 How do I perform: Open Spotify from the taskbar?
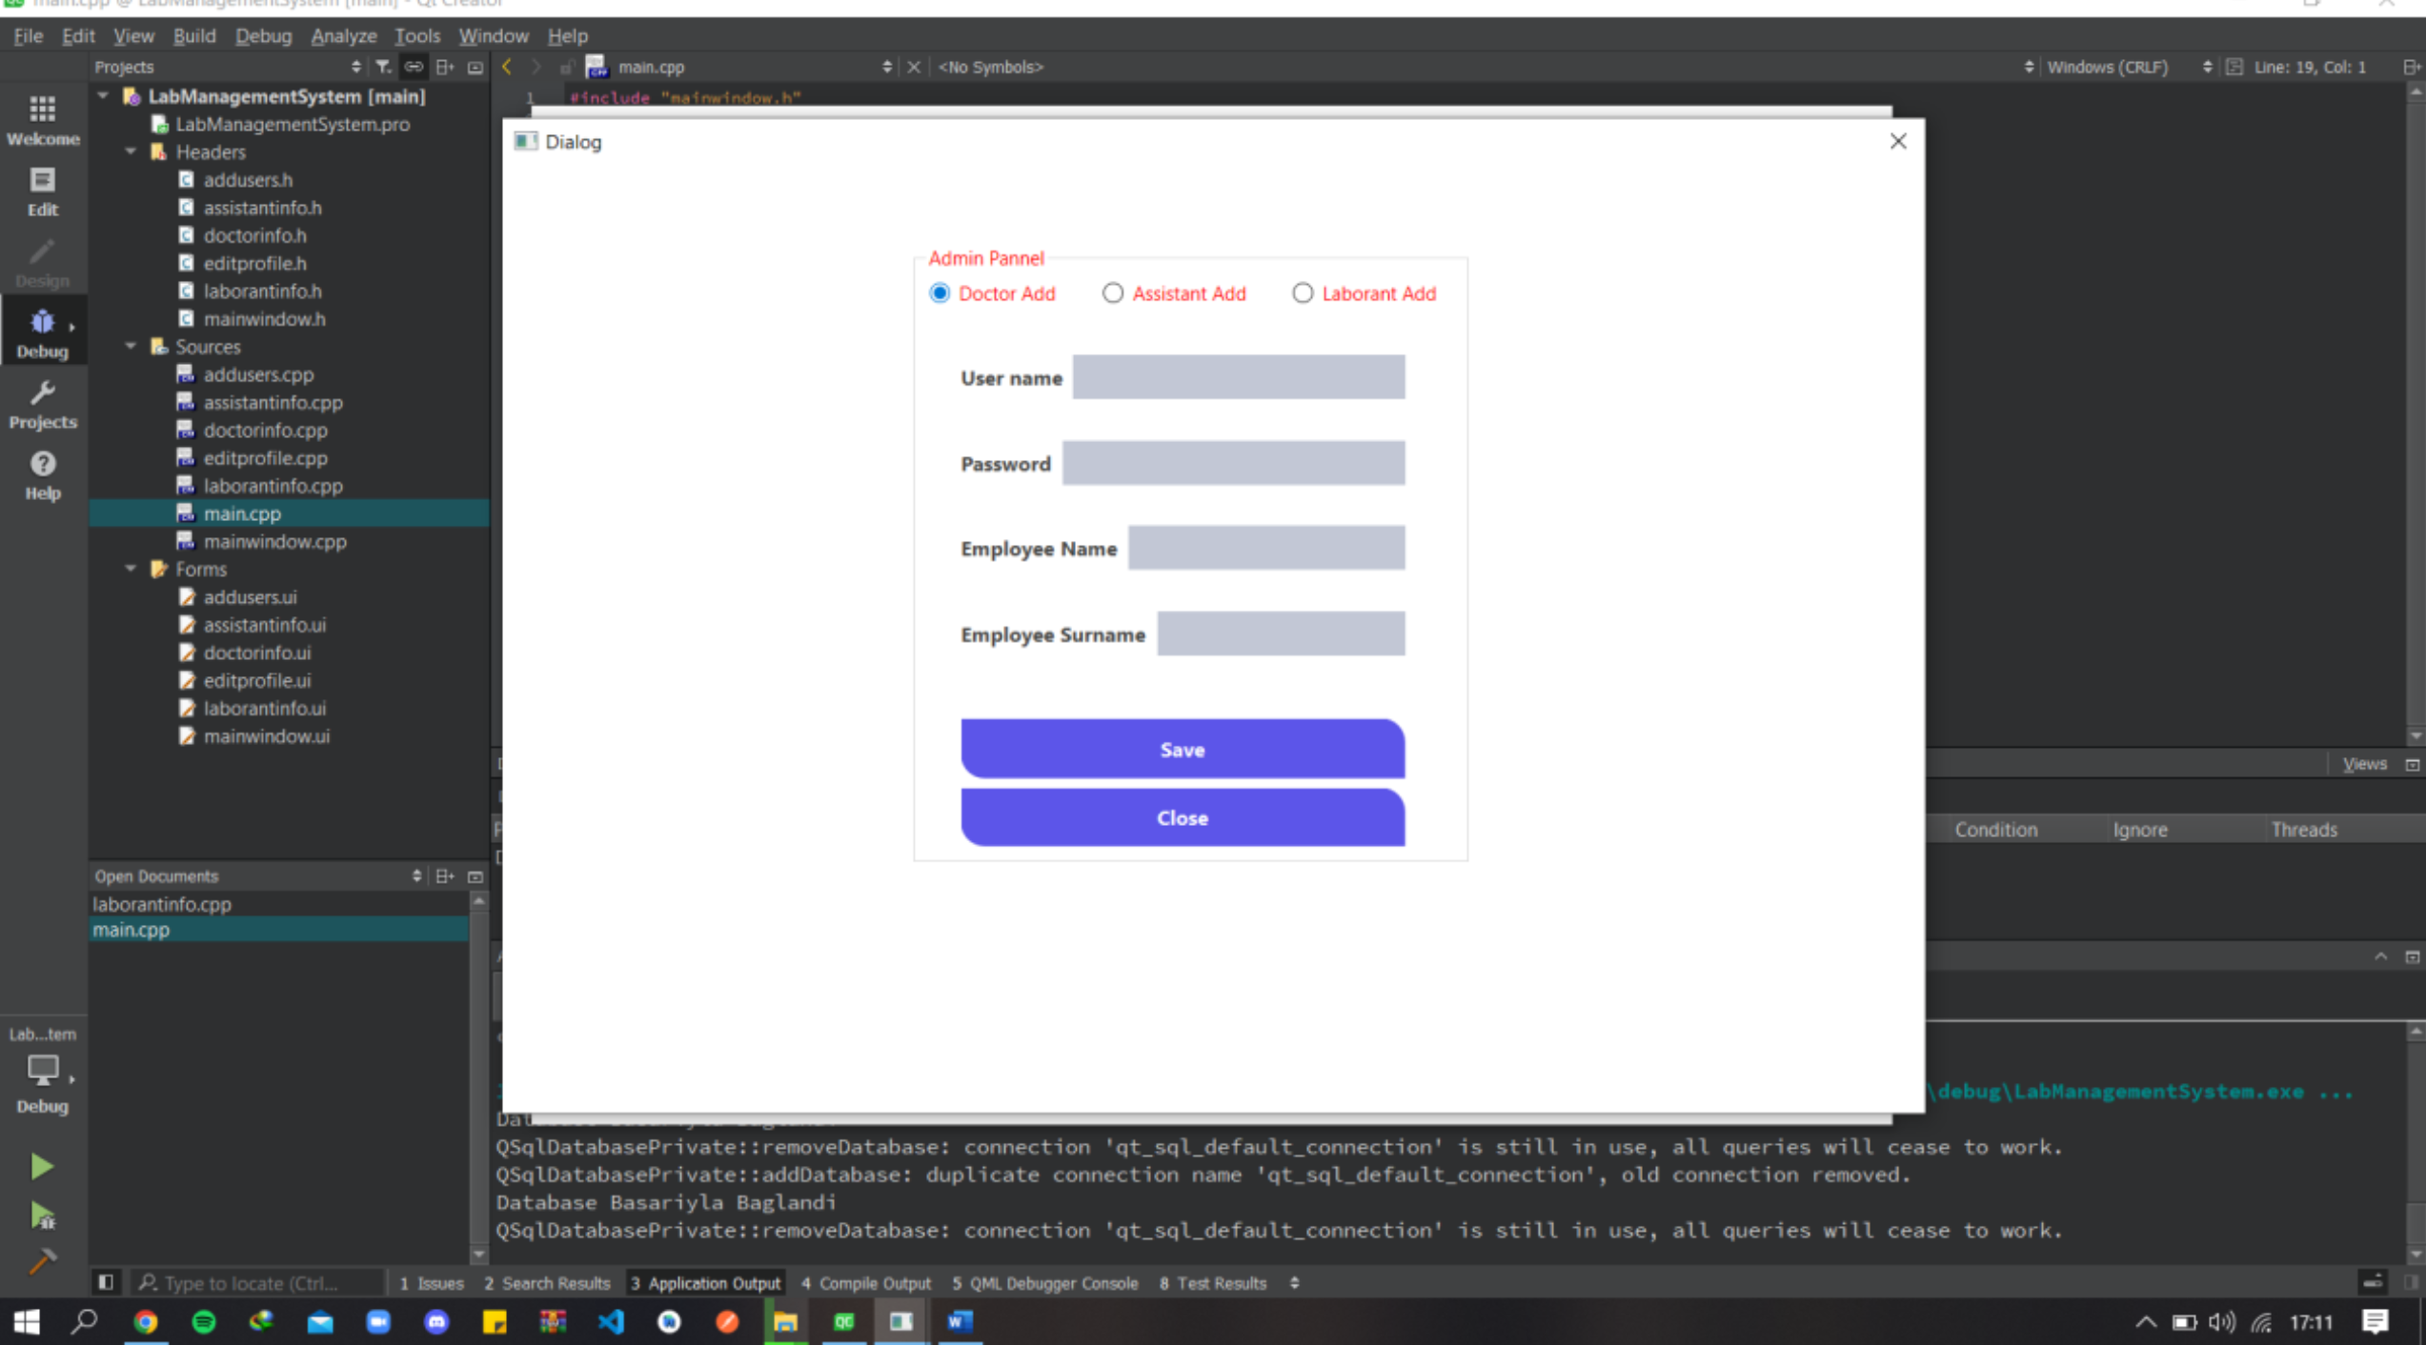click(x=203, y=1321)
